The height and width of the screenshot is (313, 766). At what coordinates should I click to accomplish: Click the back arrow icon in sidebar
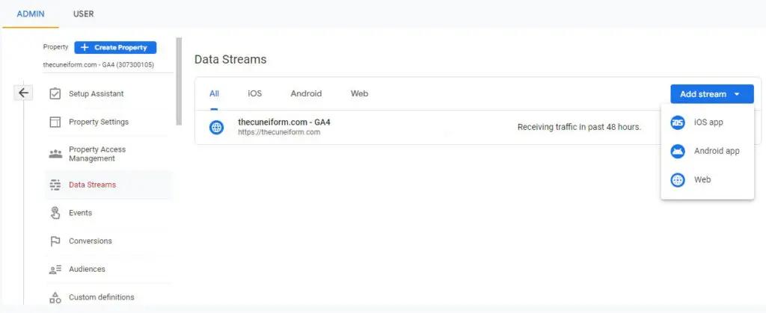23,93
